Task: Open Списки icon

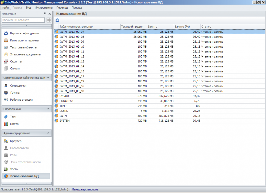Action: [x=6, y=68]
